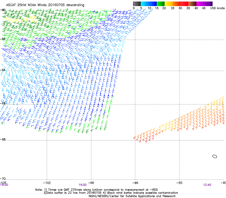Click the brown 35-40 knots legend segment
The image size is (226, 198).
[192, 4]
